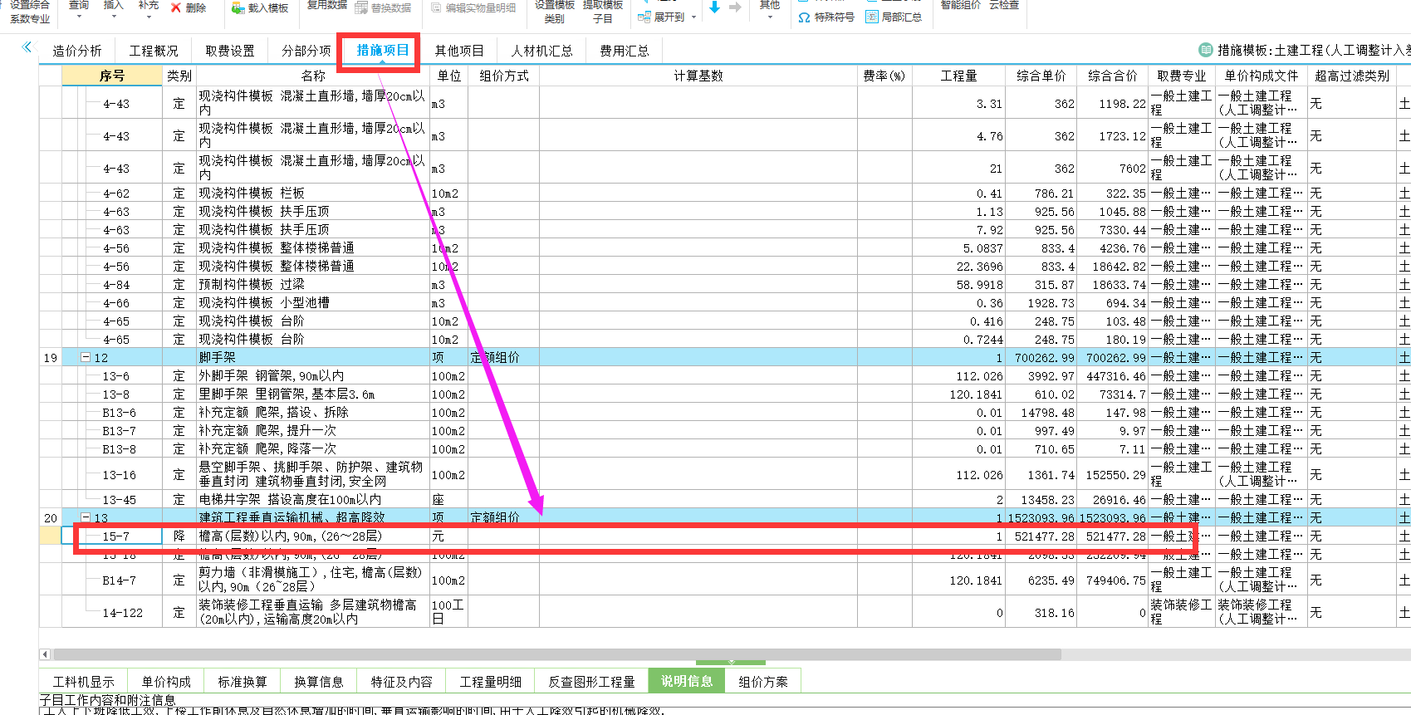The image size is (1411, 715).
Task: Click the 序号 column header
Action: (x=112, y=76)
